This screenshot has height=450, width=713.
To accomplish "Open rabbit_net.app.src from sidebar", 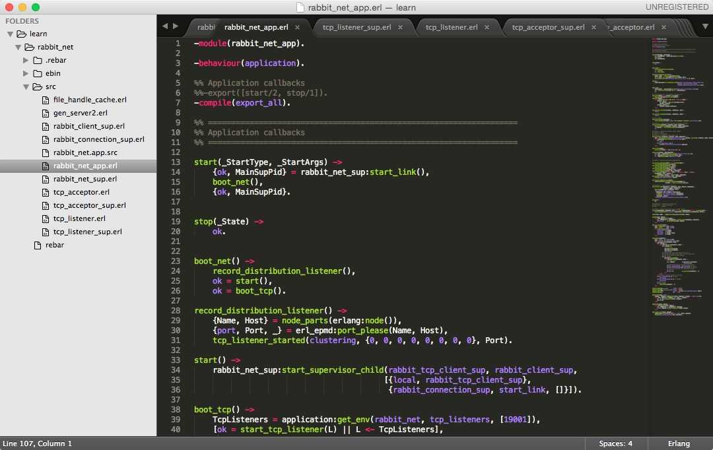I will tap(85, 152).
